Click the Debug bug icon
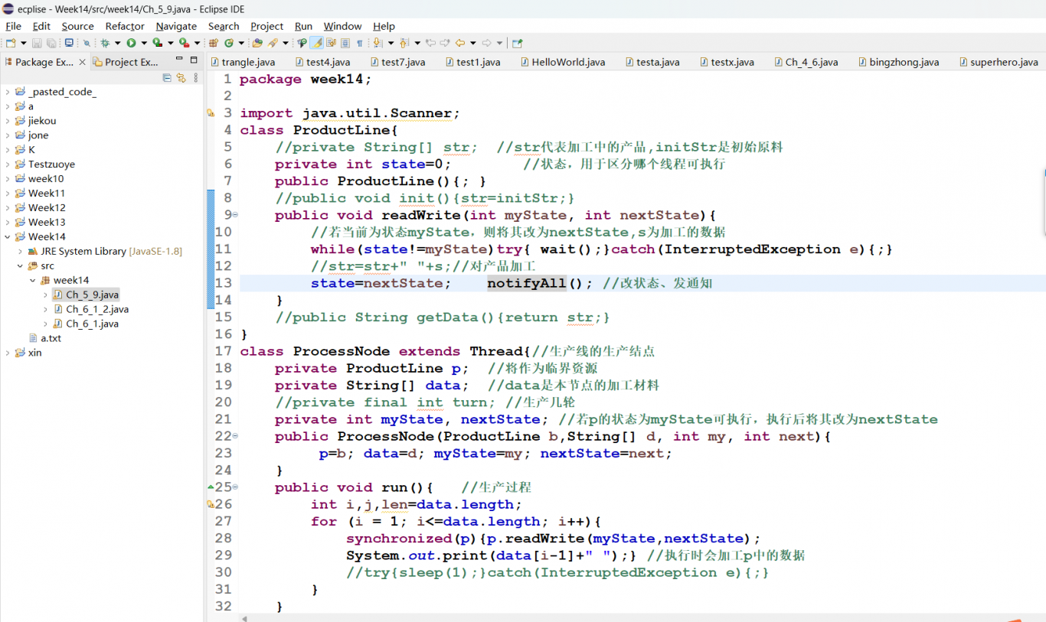The height and width of the screenshot is (622, 1046). click(x=105, y=43)
